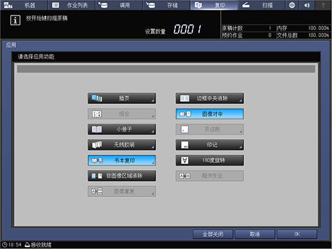The image size is (332, 249).
Task: Click the 接收就绪 status indicator
Action: point(38,245)
